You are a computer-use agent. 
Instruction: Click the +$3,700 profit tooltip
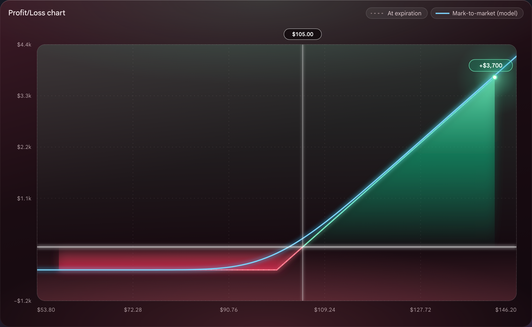point(490,65)
